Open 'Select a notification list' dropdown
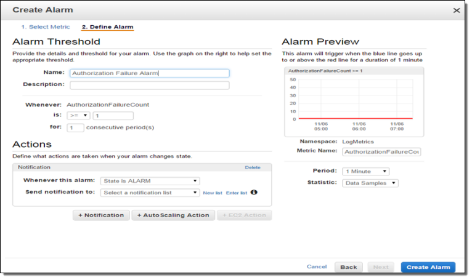 pyautogui.click(x=150, y=193)
